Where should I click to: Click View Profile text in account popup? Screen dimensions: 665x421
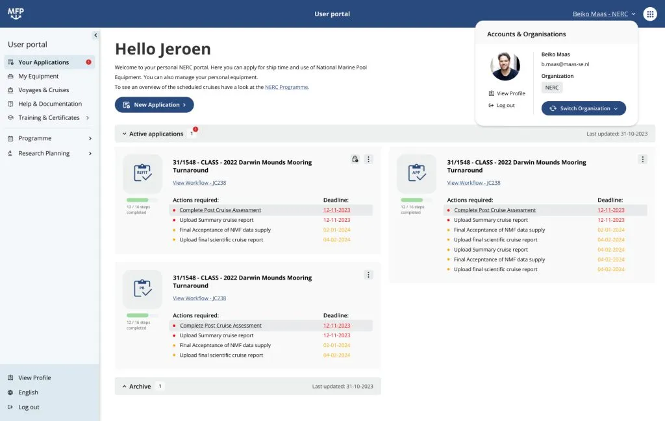511,93
